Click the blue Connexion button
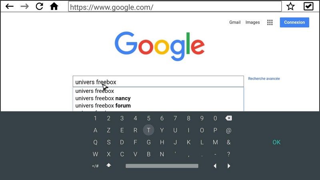This screenshot has height=180, width=320. [x=294, y=22]
